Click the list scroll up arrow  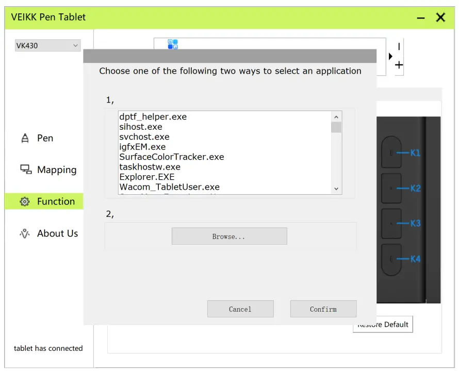(336, 117)
